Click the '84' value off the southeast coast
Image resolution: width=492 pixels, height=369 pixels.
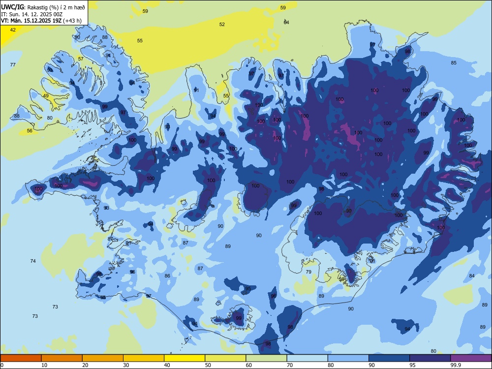pos(472,276)
